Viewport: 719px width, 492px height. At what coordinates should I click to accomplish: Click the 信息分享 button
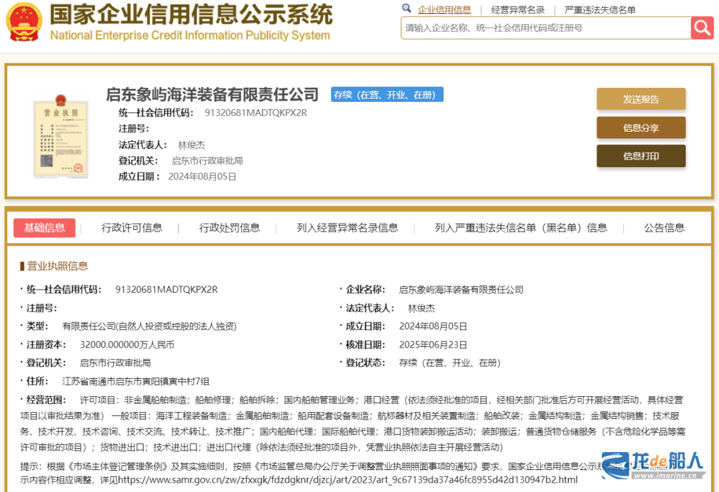pyautogui.click(x=640, y=127)
